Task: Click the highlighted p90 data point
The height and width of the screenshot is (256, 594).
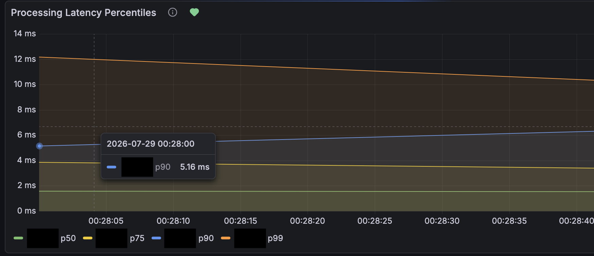Action: (x=39, y=146)
